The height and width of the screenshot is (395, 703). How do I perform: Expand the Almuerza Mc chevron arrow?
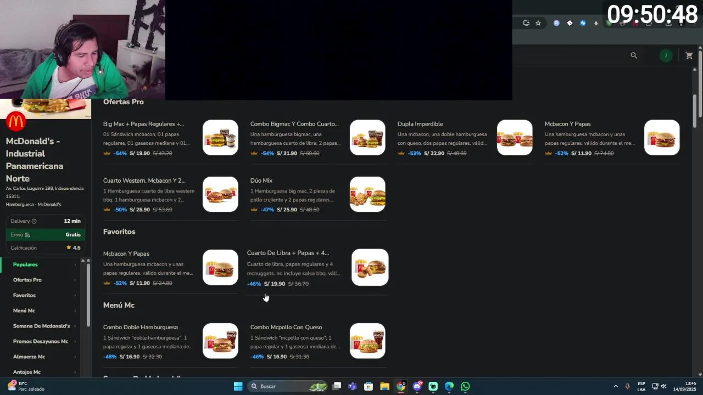tap(75, 357)
